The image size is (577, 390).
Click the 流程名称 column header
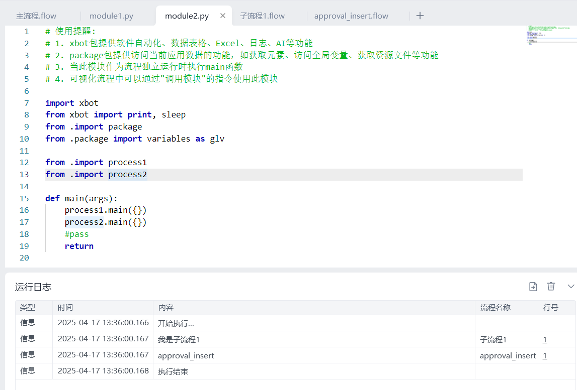[495, 308]
